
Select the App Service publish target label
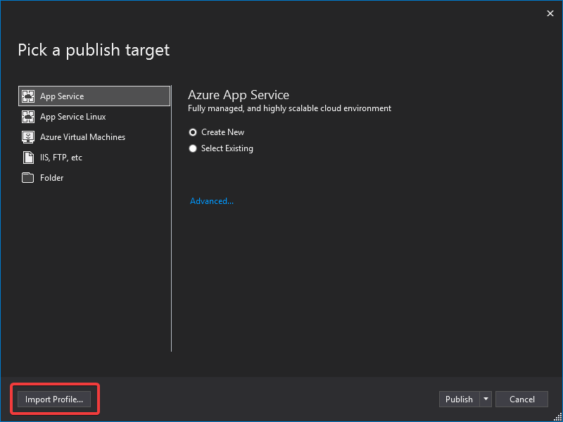point(62,96)
